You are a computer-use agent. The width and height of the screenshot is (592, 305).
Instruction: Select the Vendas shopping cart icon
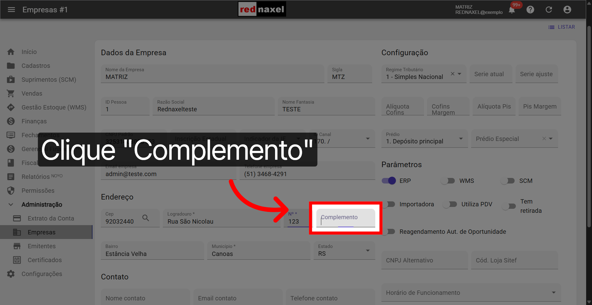tap(11, 93)
